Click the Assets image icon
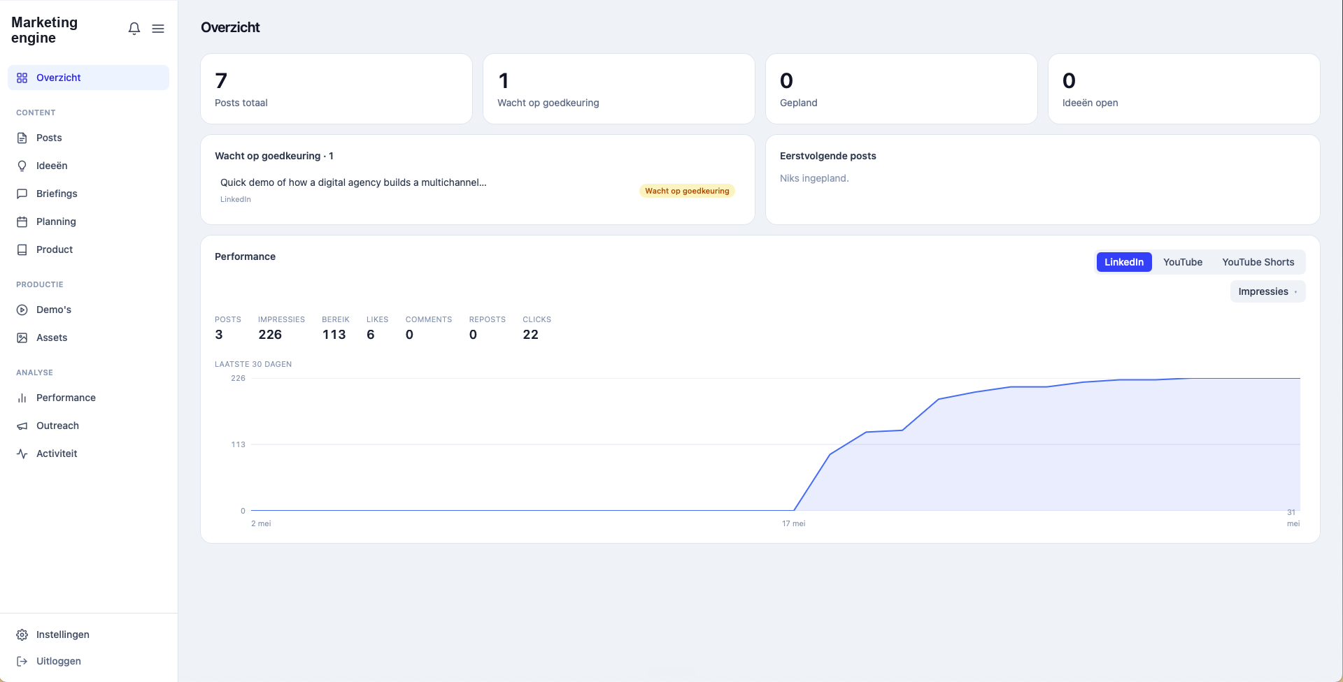The image size is (1343, 682). point(22,338)
